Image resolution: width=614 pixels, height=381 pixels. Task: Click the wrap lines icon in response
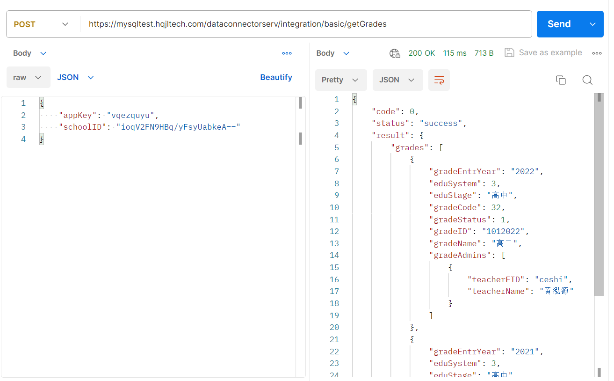(439, 80)
